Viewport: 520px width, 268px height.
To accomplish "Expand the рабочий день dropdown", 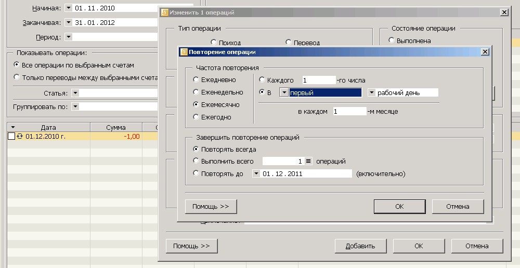I will pos(372,93).
